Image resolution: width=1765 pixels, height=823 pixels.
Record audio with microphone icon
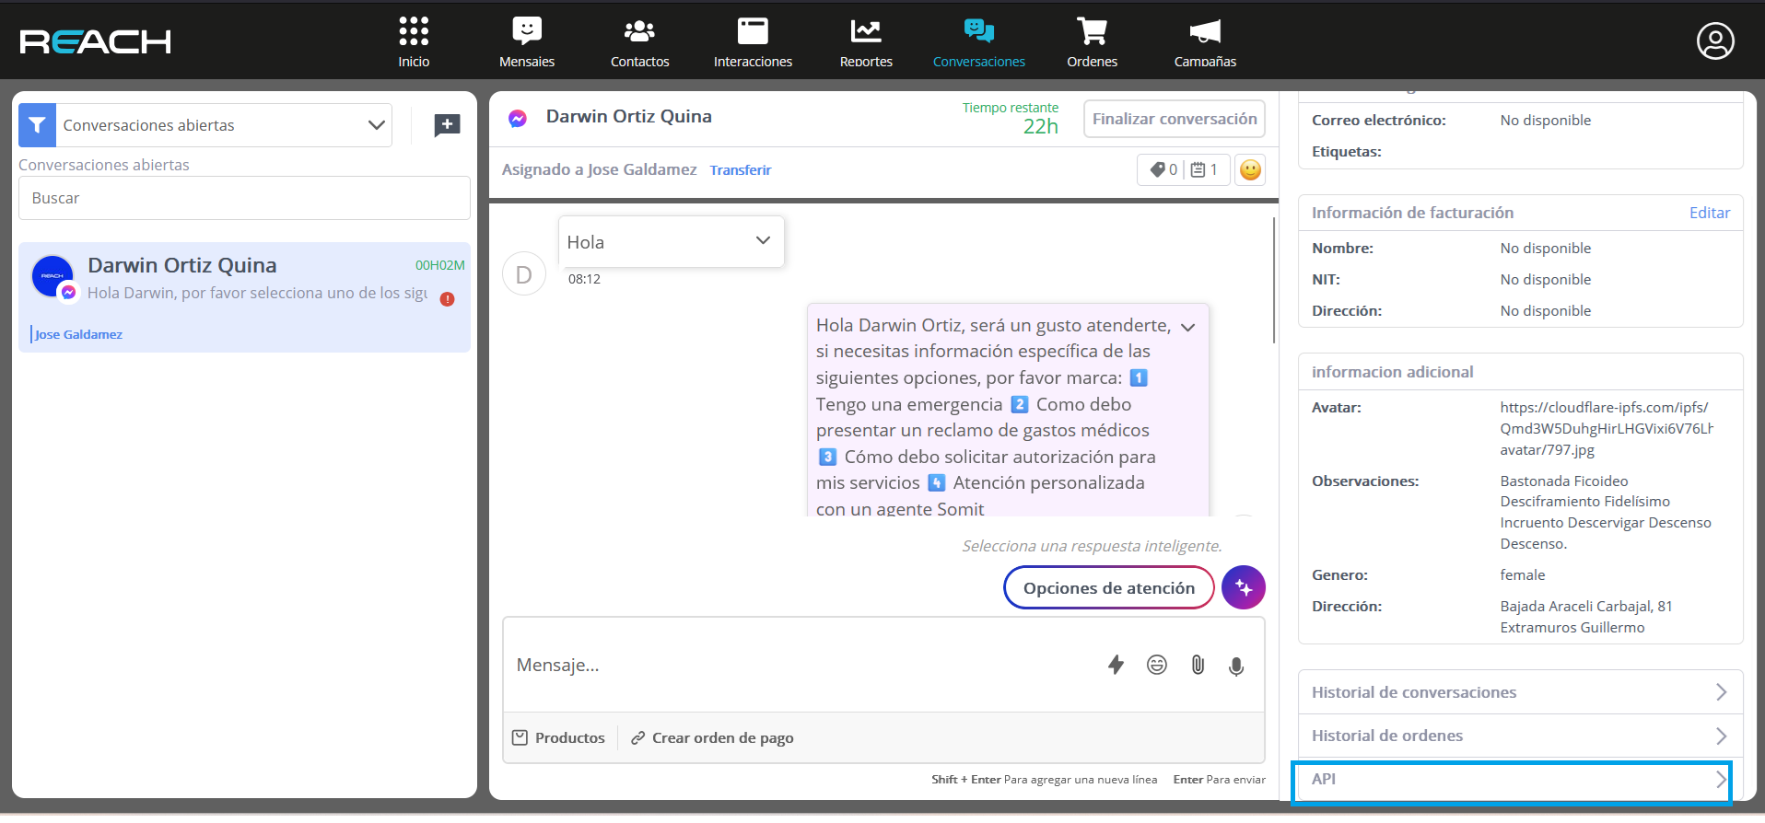tap(1236, 666)
